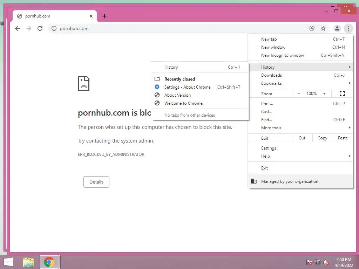Open Downloads from Chrome menu

click(300, 75)
